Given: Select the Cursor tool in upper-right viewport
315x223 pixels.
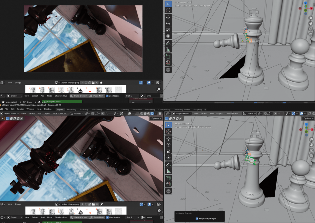Looking at the screenshot, I should pyautogui.click(x=168, y=10).
